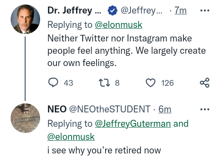Open the reply "i see why you're retired now"
The height and width of the screenshot is (160, 221).
pos(104,150)
